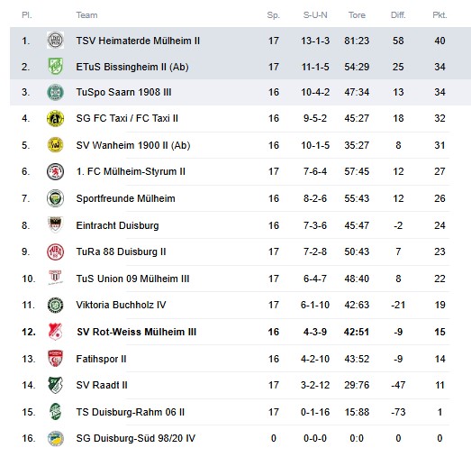
Task: Open the Eintracht Duisburg team page
Action: [117, 225]
